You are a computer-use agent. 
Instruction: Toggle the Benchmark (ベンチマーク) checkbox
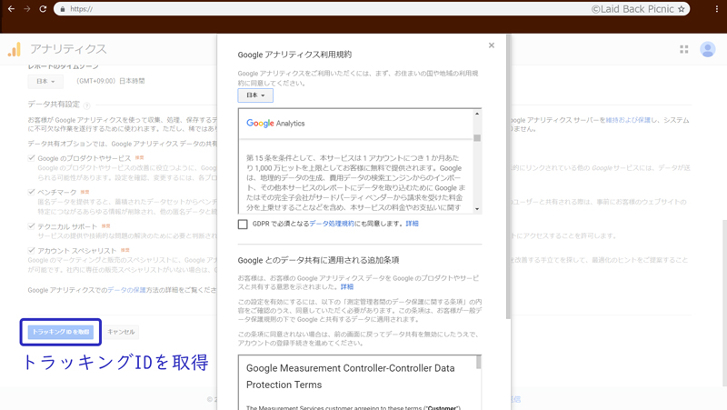click(x=32, y=192)
